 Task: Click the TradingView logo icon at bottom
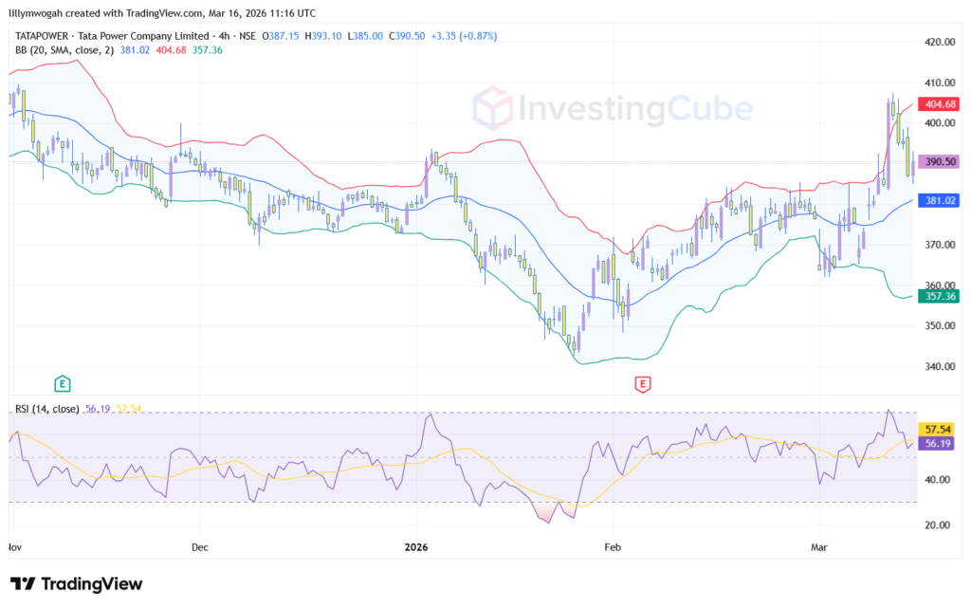(23, 583)
